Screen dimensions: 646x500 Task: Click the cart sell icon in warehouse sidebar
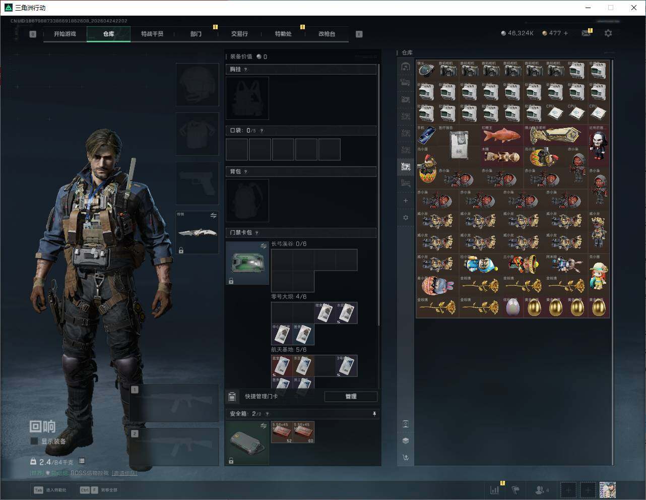[x=406, y=458]
